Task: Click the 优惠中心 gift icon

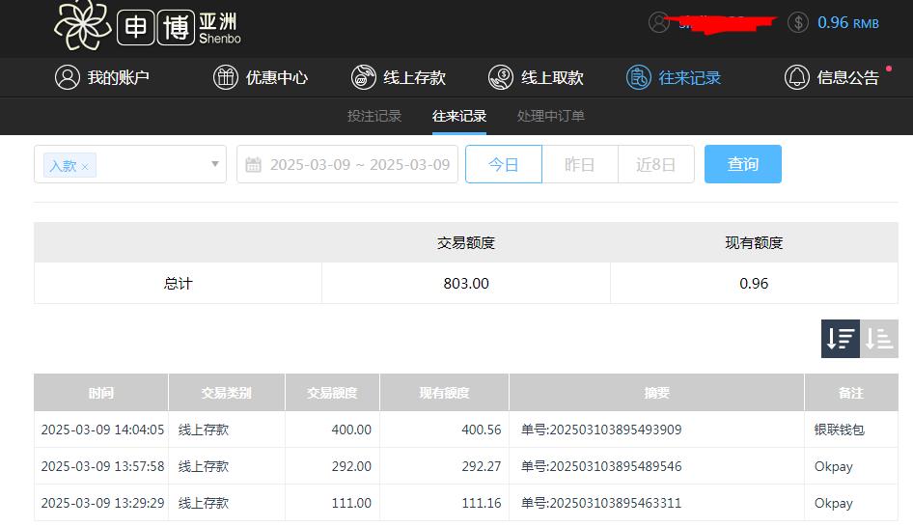Action: (x=225, y=77)
